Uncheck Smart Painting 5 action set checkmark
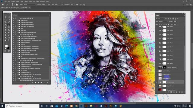The height and width of the screenshot is (108, 193). click(x=13, y=20)
